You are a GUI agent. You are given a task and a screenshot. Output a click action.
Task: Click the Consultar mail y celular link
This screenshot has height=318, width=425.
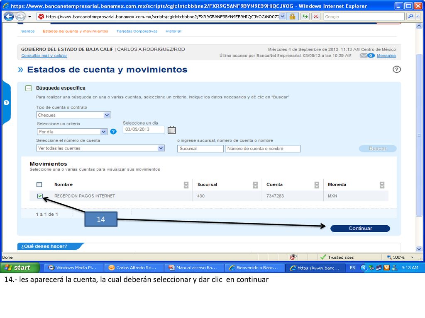click(44, 55)
